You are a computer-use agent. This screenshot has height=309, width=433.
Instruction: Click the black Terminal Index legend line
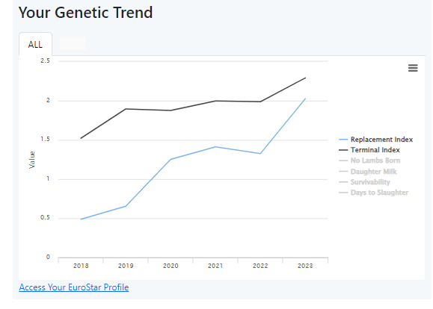click(x=343, y=150)
